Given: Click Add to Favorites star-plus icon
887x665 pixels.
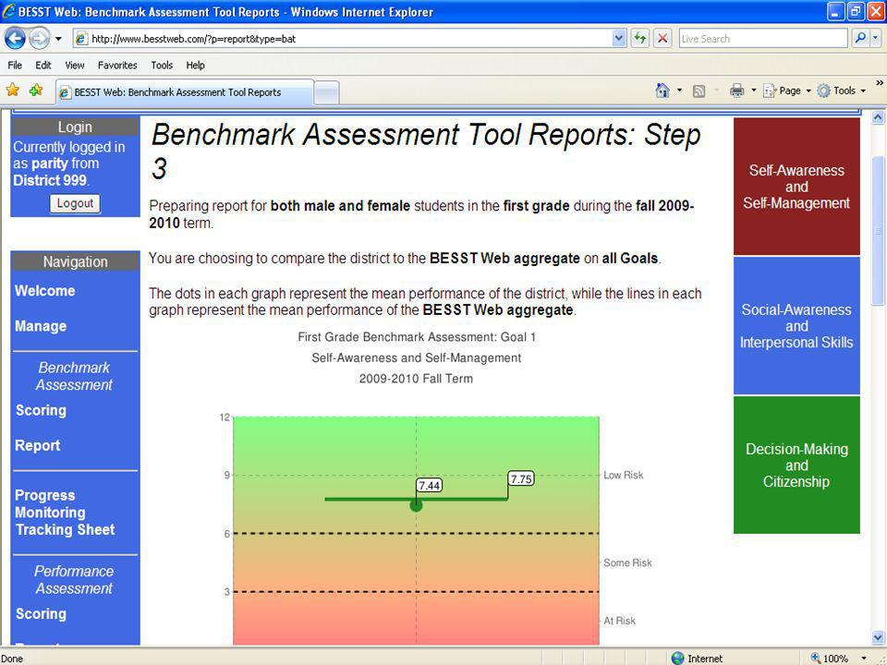Looking at the screenshot, I should [36, 90].
